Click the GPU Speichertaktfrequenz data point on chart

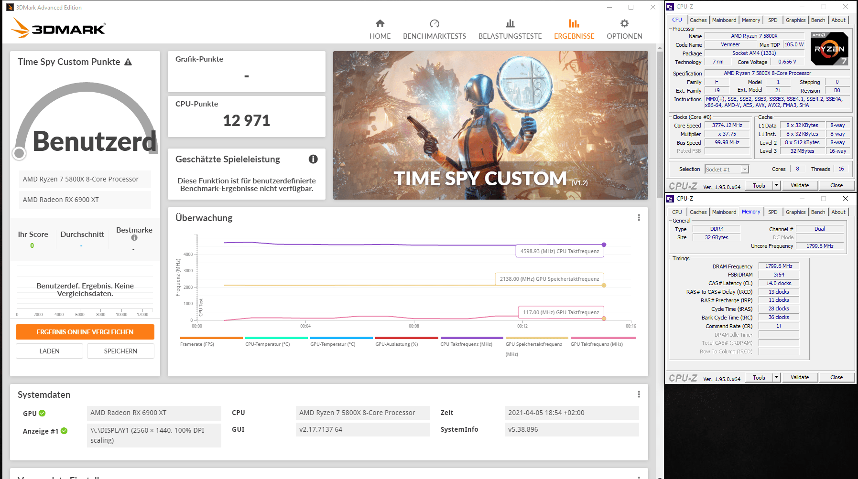pos(604,285)
